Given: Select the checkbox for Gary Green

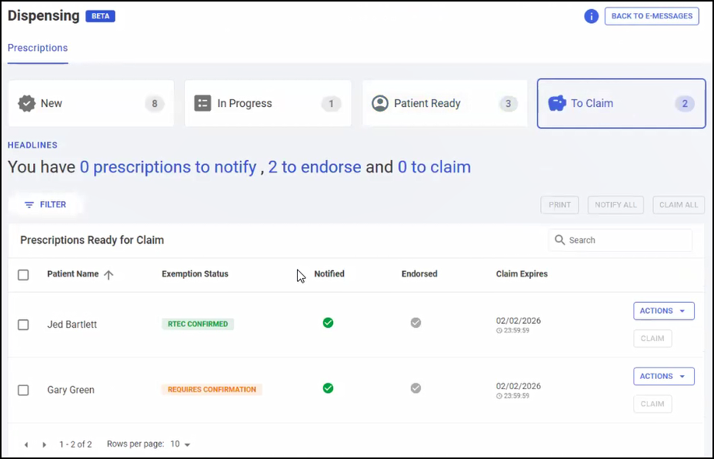Looking at the screenshot, I should coord(23,390).
